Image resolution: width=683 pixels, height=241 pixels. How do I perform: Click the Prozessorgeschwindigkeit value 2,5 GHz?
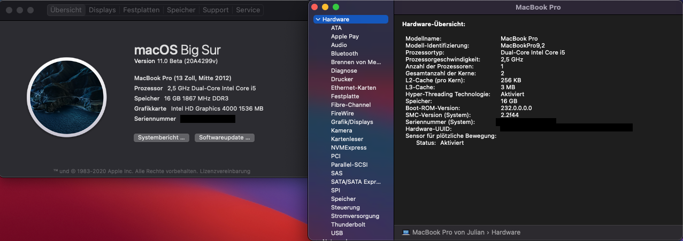[511, 59]
